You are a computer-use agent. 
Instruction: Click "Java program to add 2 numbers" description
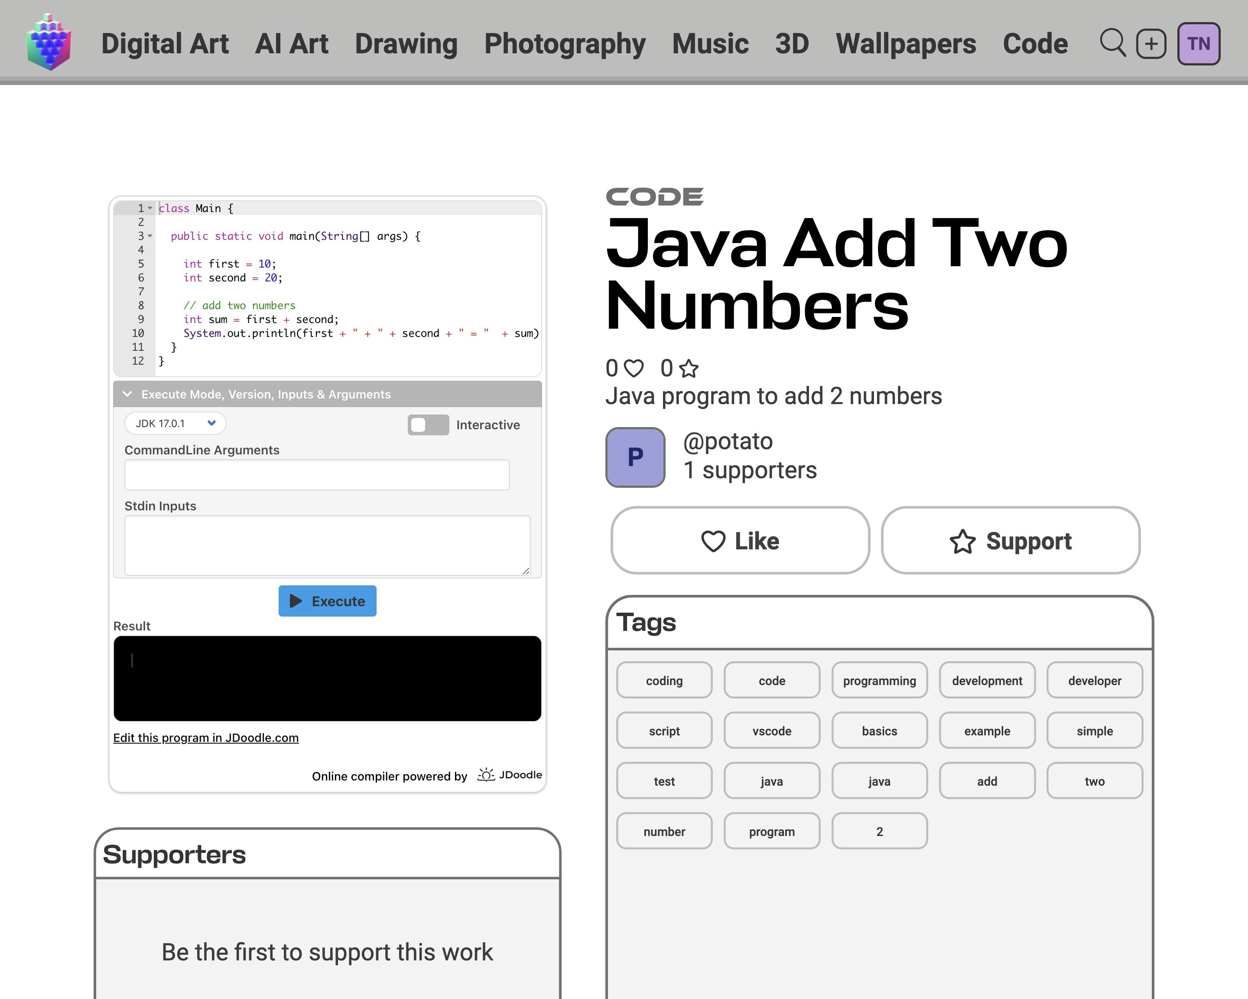pos(773,396)
